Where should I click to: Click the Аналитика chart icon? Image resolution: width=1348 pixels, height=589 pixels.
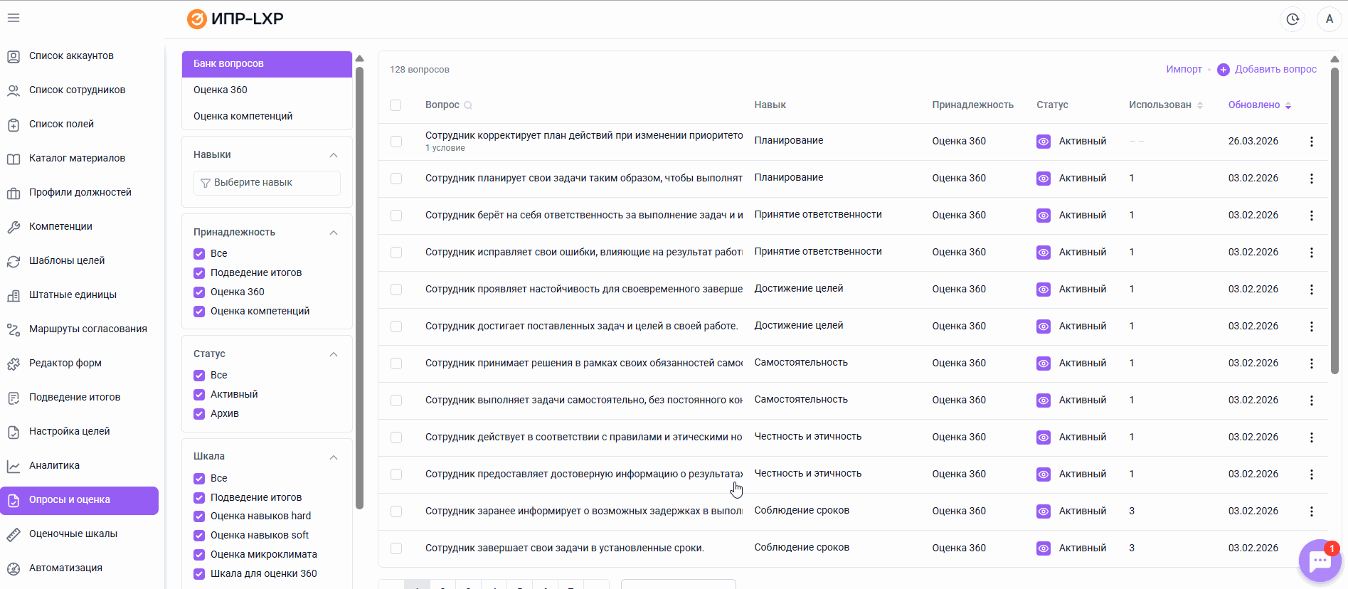coord(14,466)
